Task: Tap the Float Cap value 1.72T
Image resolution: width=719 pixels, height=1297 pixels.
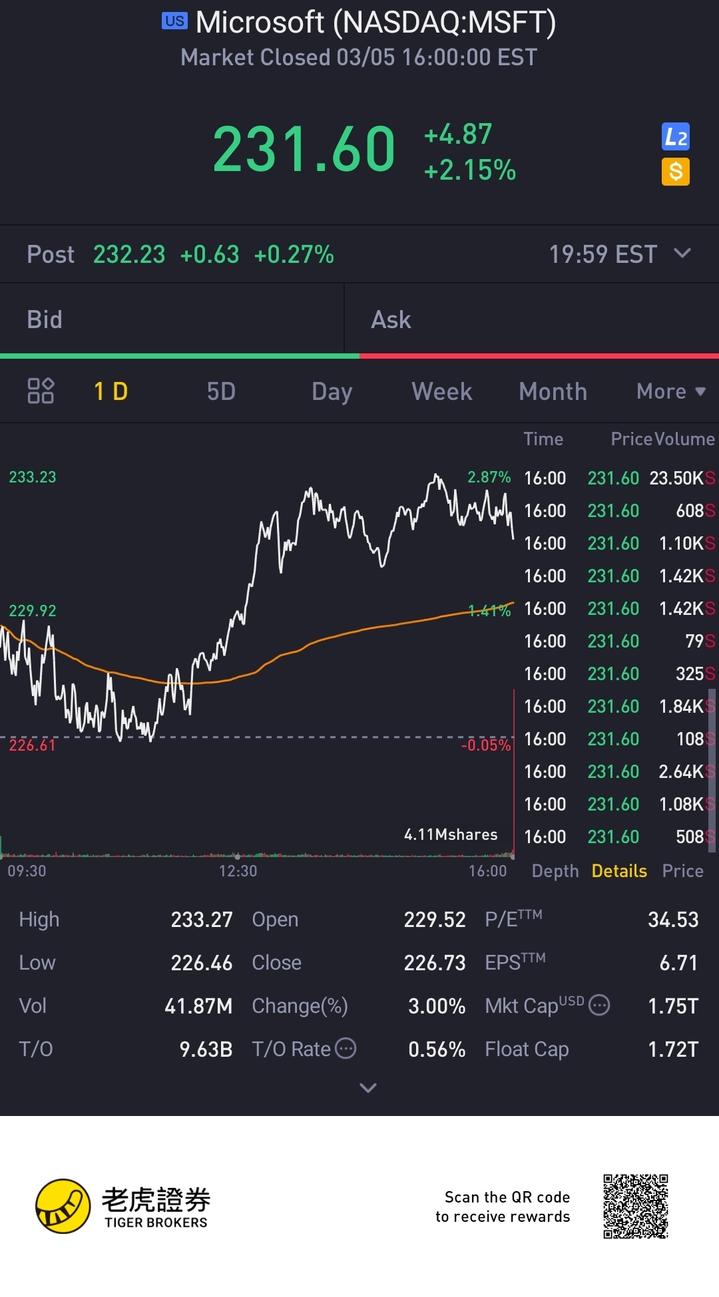Action: (673, 1049)
